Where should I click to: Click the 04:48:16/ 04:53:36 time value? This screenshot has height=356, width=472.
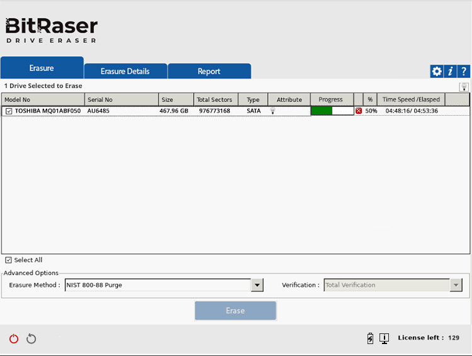click(x=412, y=111)
